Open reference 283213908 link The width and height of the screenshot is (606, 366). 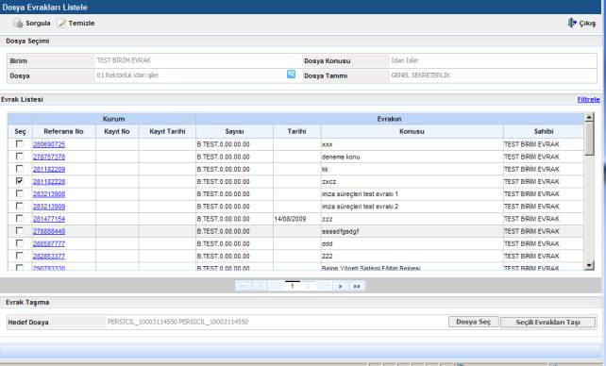click(x=49, y=193)
